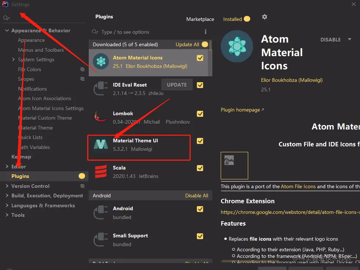This screenshot has height=270, width=360.
Task: Collapse Appearance & Behavior tree section
Action: [x=7, y=30]
